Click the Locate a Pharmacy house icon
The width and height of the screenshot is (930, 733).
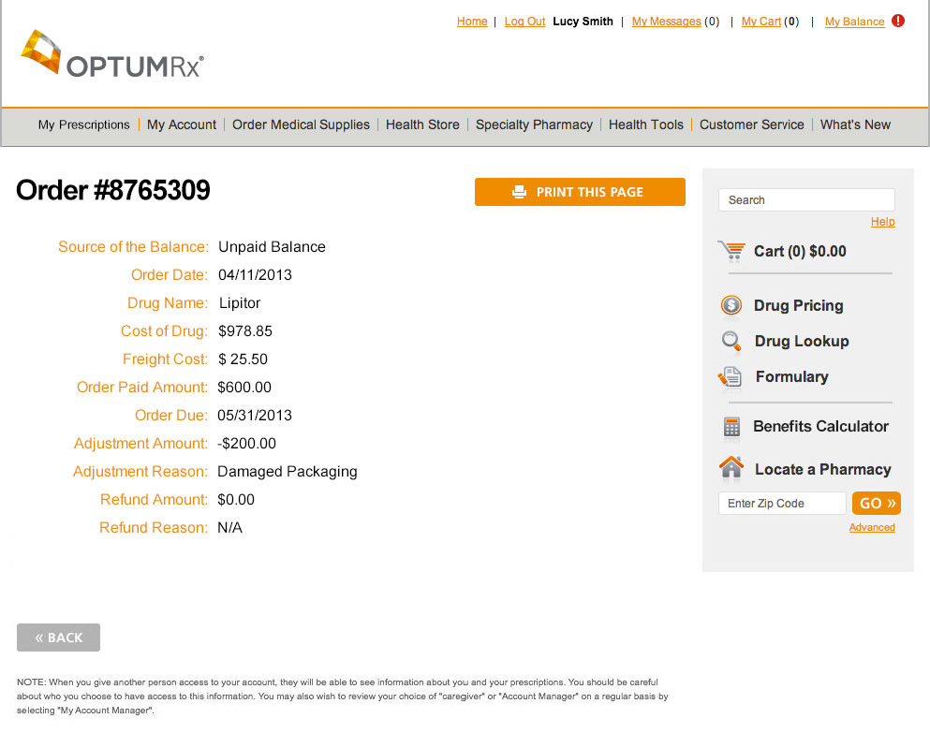(x=731, y=467)
